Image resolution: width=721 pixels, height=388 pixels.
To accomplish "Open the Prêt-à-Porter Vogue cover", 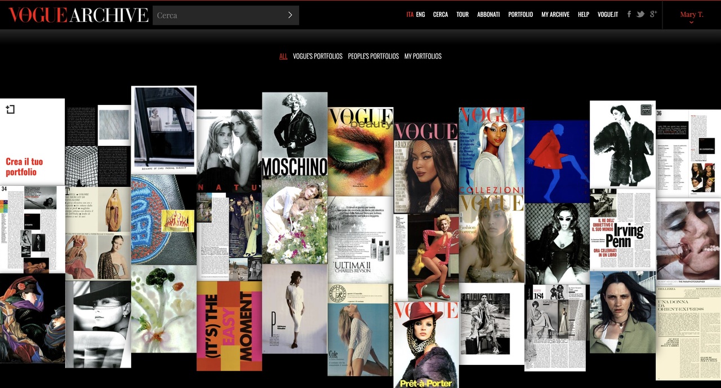I will [x=426, y=345].
